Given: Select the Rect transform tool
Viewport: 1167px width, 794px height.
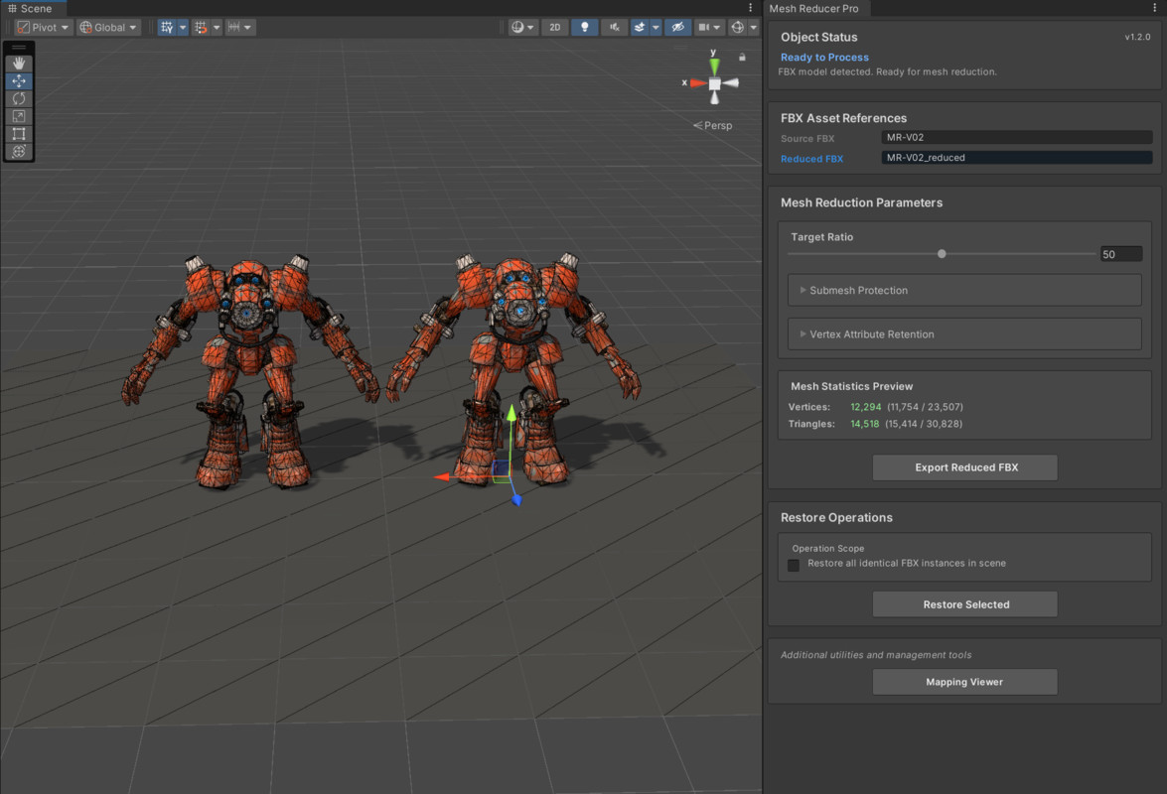Looking at the screenshot, I should click(x=19, y=134).
